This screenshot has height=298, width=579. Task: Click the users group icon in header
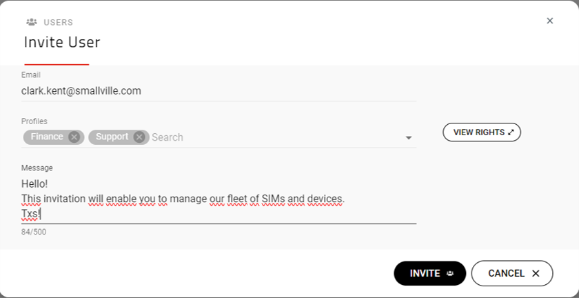pos(32,22)
